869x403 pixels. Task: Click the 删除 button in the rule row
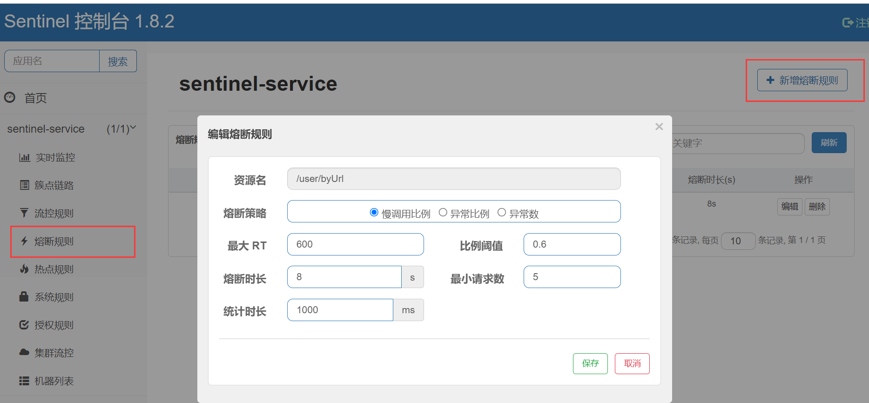[x=817, y=207]
